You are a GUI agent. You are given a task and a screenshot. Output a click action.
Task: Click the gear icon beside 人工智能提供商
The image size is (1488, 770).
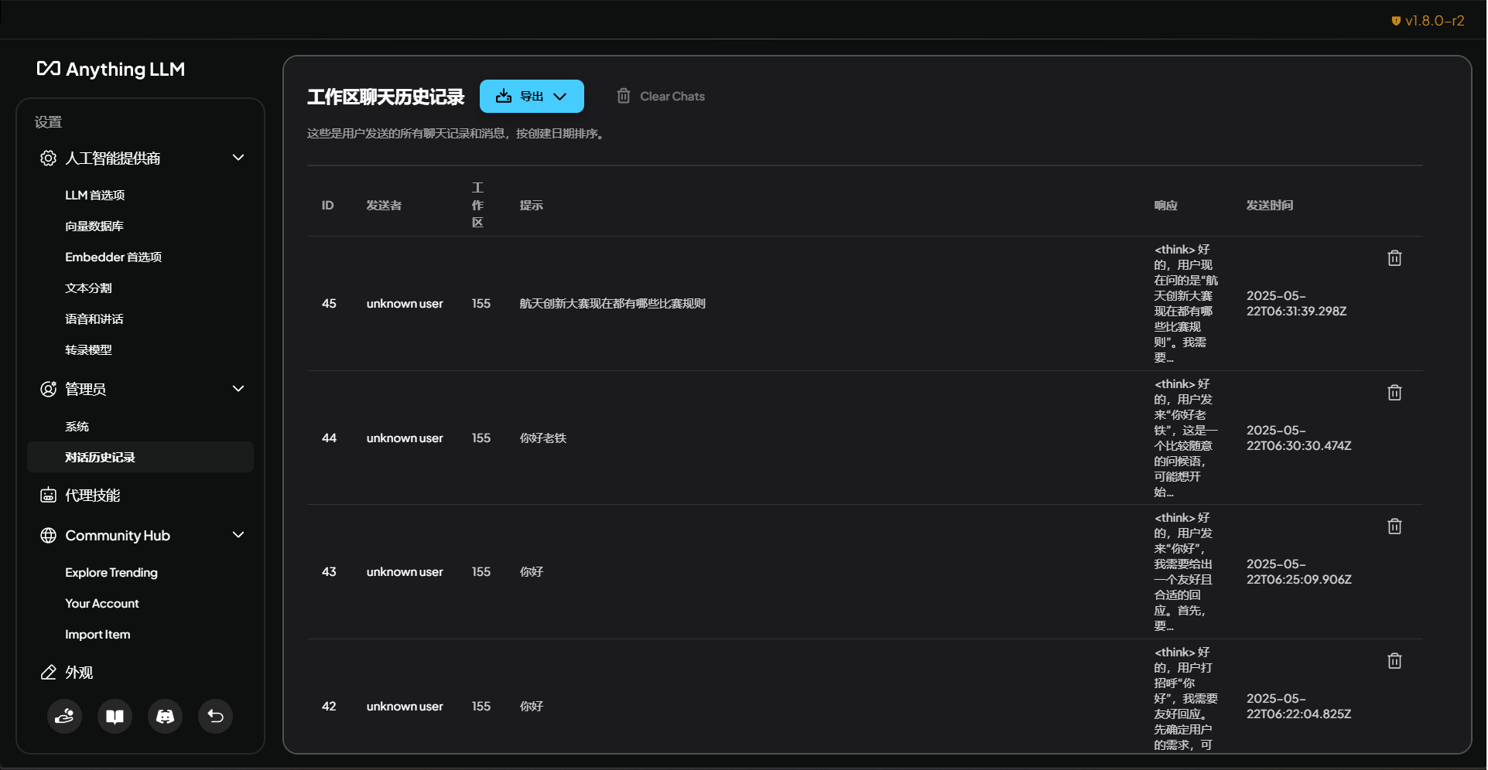(48, 158)
